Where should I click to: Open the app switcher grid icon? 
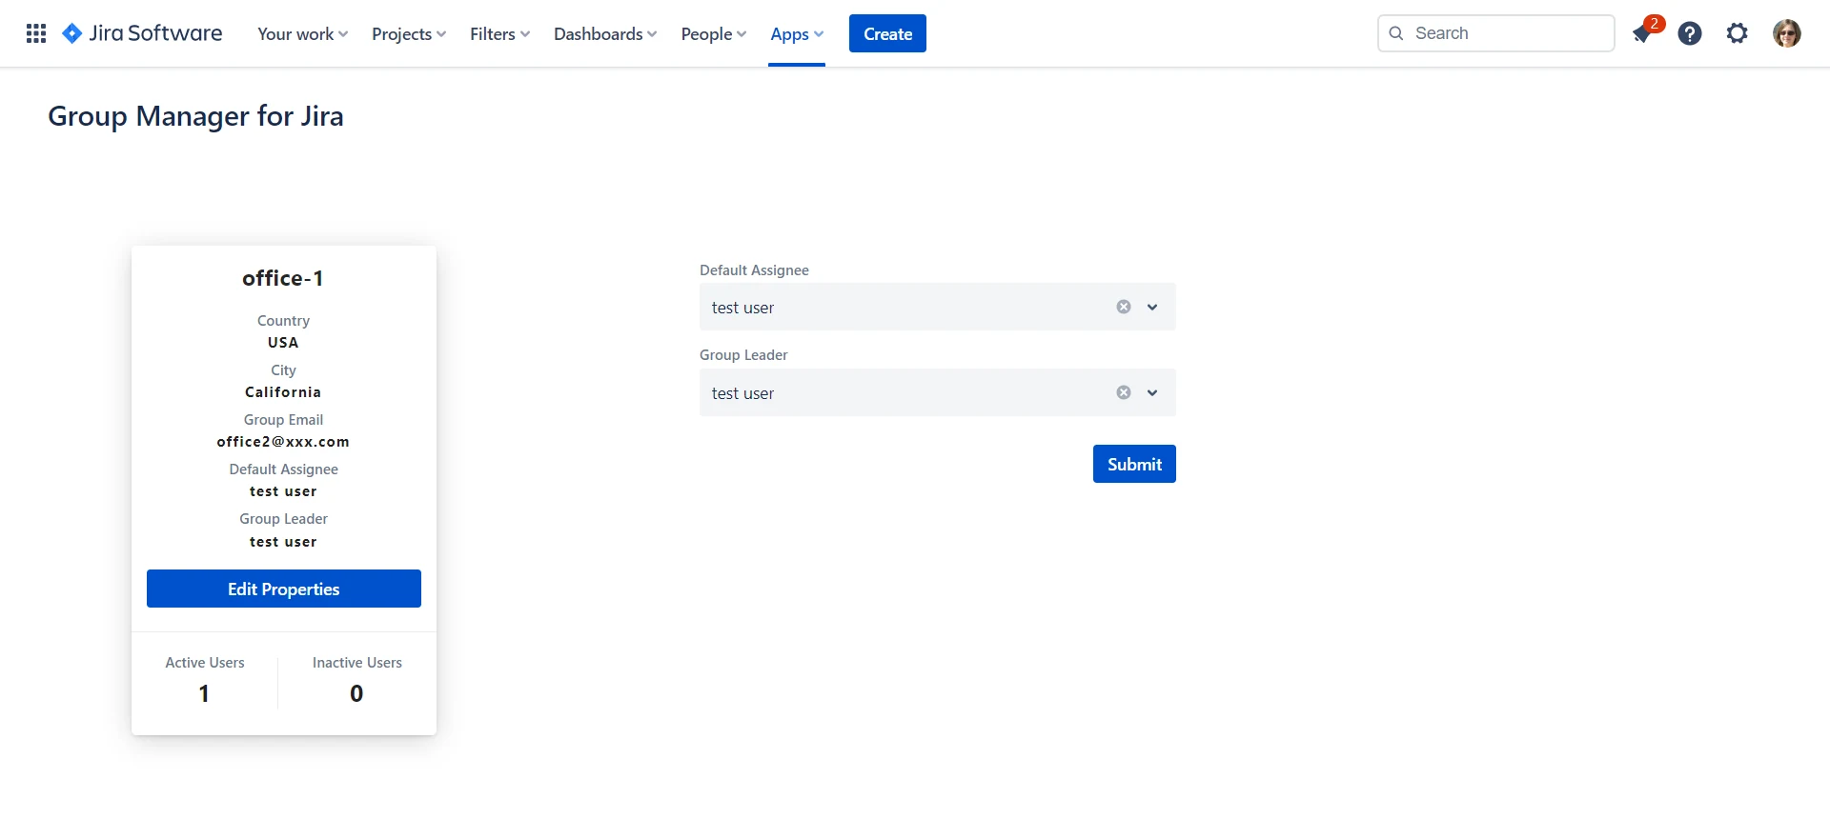click(36, 34)
